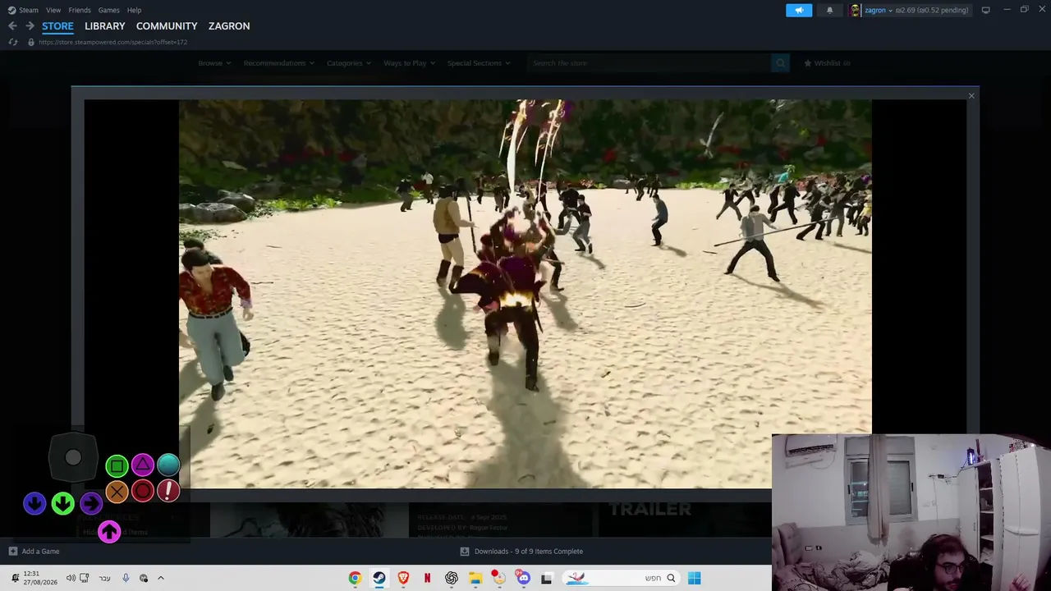1051x591 pixels.
Task: Reload the store page
Action: tap(12, 42)
